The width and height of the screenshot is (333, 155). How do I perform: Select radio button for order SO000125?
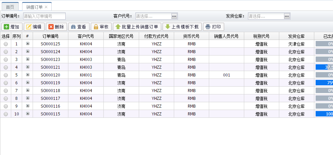tap(6, 44)
